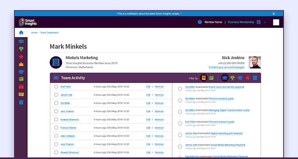298x159 pixels.
Task: Open Brand vision and identity playbook link
Action: tap(227, 87)
